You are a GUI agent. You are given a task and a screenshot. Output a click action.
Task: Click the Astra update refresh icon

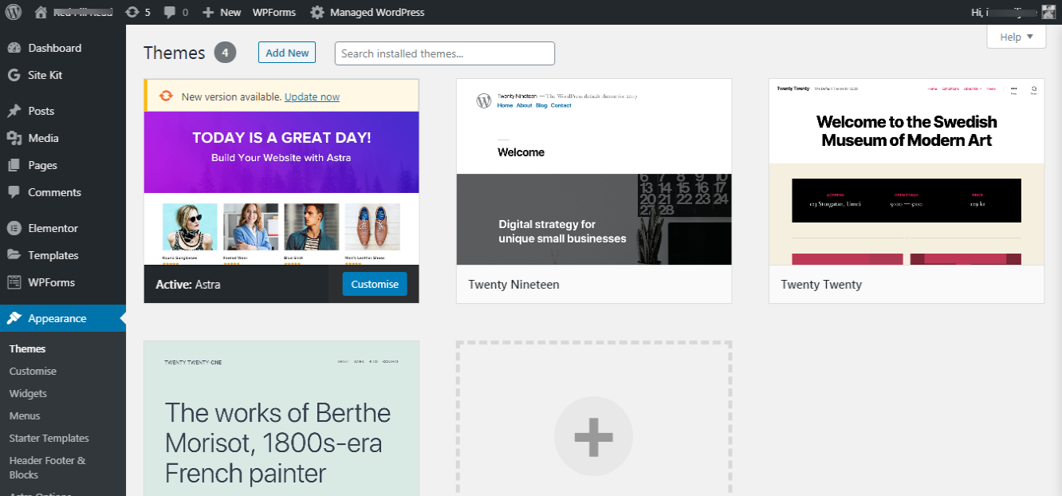[x=166, y=96]
